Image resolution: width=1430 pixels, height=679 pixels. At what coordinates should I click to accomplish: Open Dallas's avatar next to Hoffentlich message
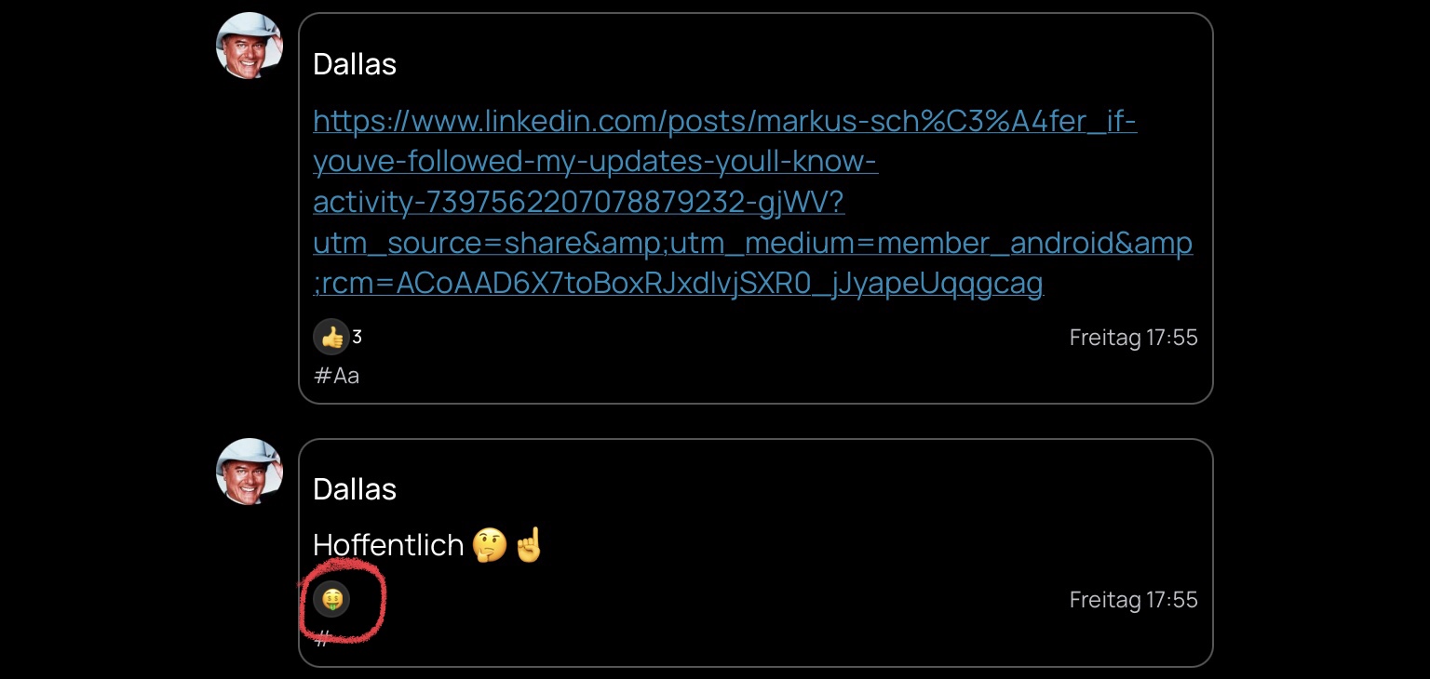click(x=249, y=471)
